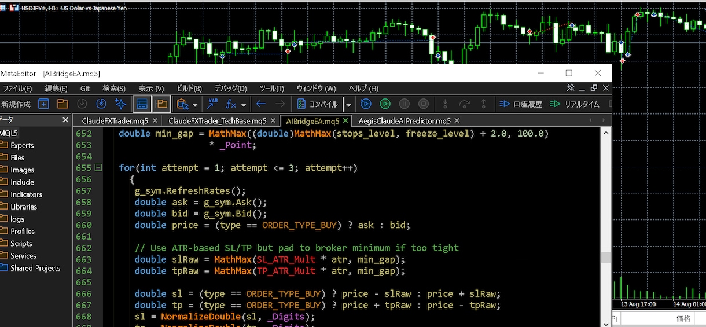Open the 表示(V) menu
Viewport: 706px width, 327px height.
click(x=151, y=89)
